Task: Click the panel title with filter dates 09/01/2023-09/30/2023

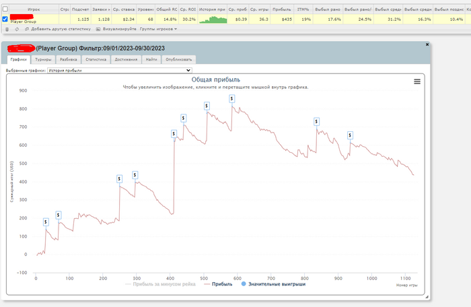Action: click(x=100, y=48)
